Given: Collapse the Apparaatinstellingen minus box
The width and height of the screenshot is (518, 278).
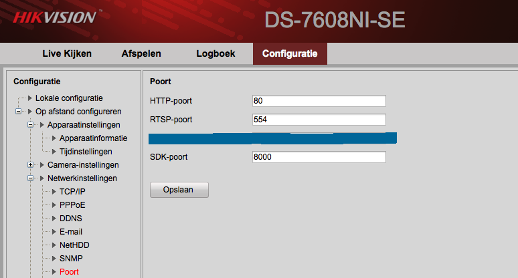Looking at the screenshot, I should [30, 125].
